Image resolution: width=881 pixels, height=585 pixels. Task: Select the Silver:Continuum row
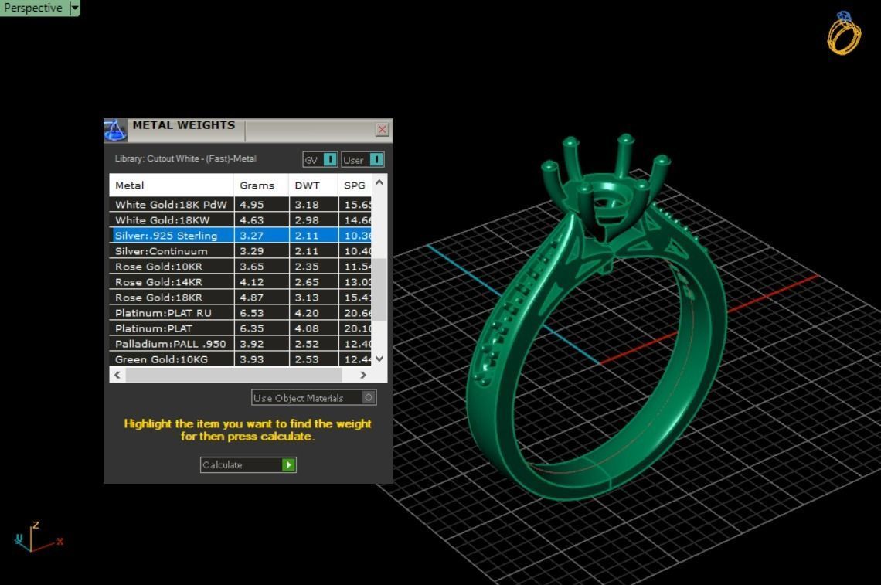coord(240,250)
